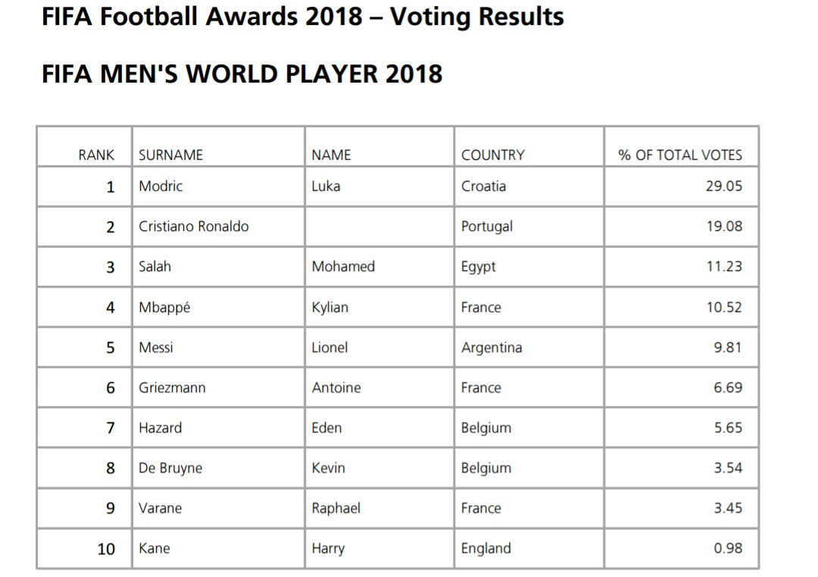The image size is (818, 577).
Task: Select Mohamed in the name column
Action: click(343, 267)
